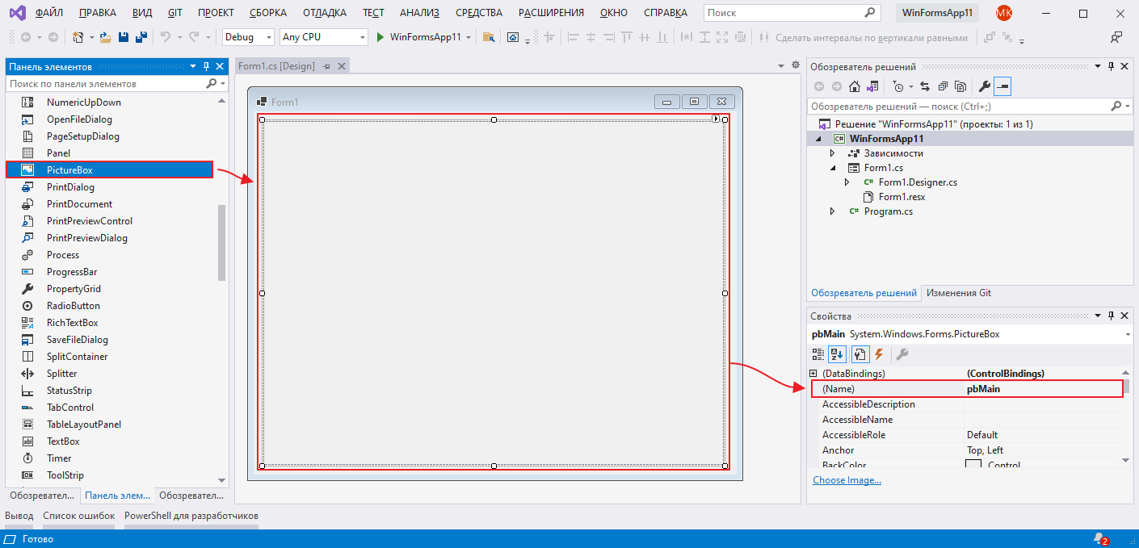Toggle preview selected items button in Solution Explorer
The image size is (1139, 548).
click(x=1002, y=86)
